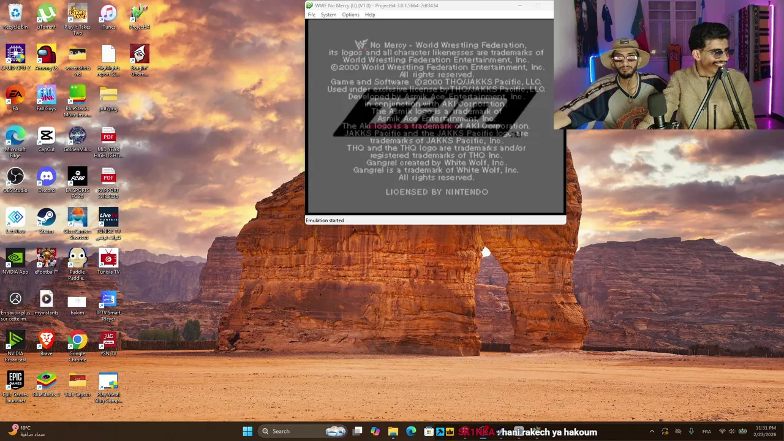Image resolution: width=784 pixels, height=441 pixels.
Task: Select the myinstants file icon
Action: tap(46, 303)
